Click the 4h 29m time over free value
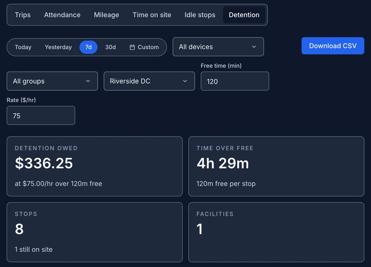This screenshot has width=371, height=267. pyautogui.click(x=223, y=163)
